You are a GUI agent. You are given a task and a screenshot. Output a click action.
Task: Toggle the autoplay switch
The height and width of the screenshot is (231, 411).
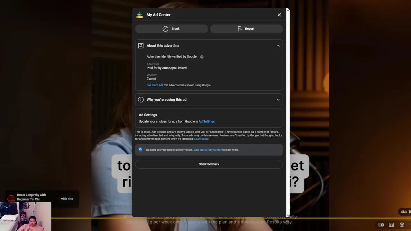(381, 225)
